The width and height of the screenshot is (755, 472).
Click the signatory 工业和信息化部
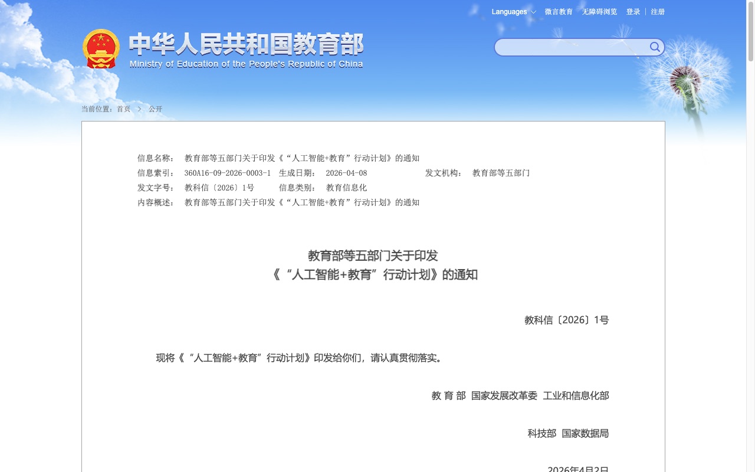576,395
